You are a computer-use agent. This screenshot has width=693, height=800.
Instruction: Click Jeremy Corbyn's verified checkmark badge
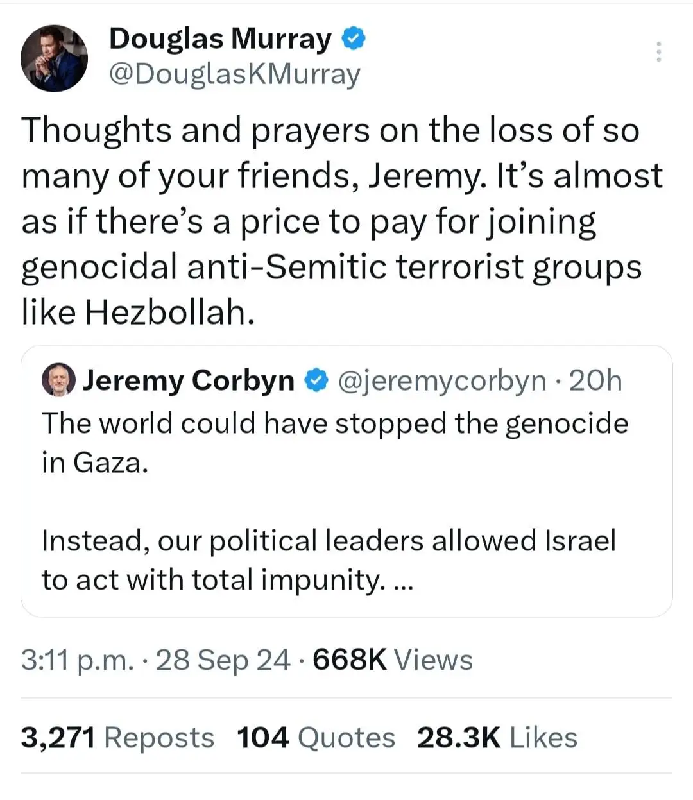point(314,381)
